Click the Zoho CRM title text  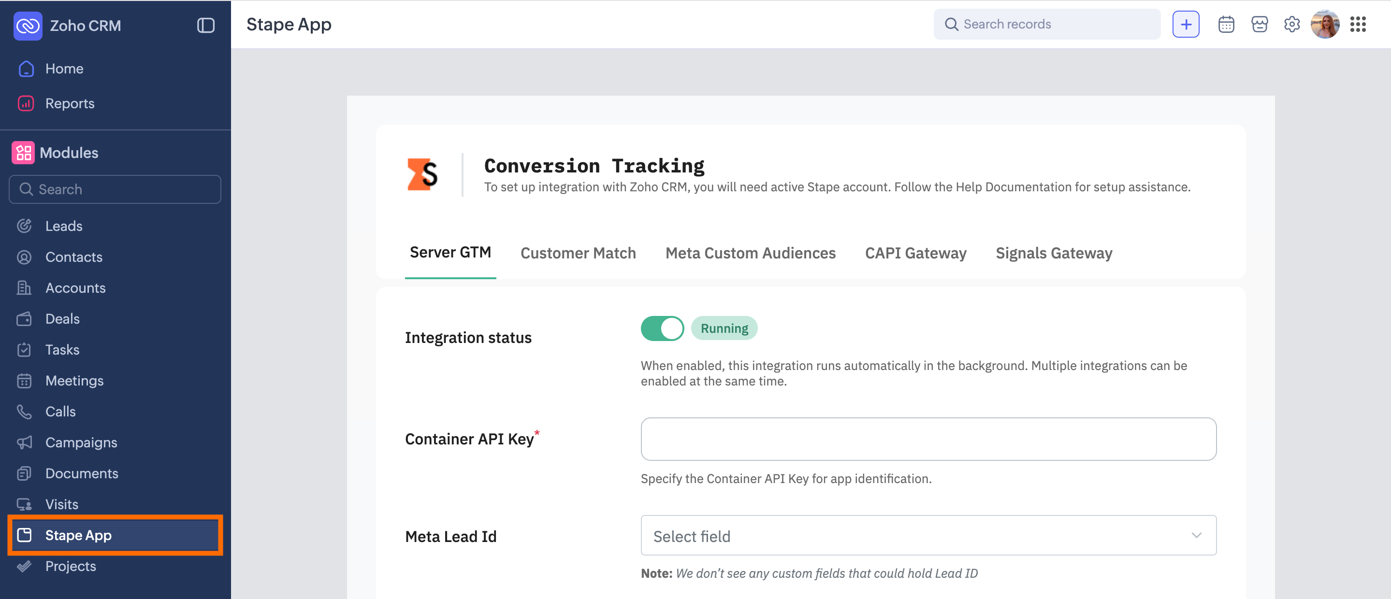point(86,26)
